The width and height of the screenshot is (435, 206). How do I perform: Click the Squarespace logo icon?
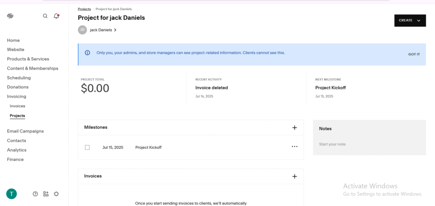[x=10, y=16]
